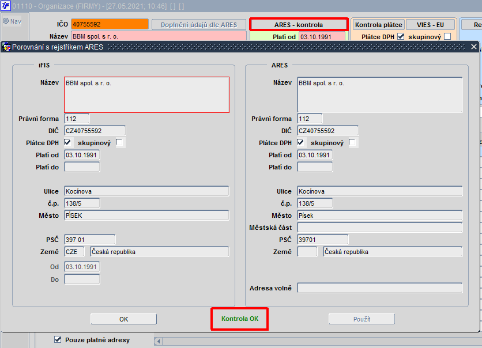Click ARES Země name Česká republika

393,252
